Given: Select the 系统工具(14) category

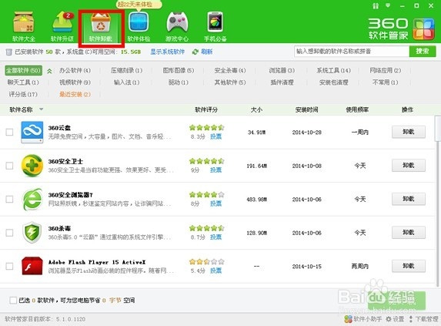Looking at the screenshot, I should coord(333,70).
